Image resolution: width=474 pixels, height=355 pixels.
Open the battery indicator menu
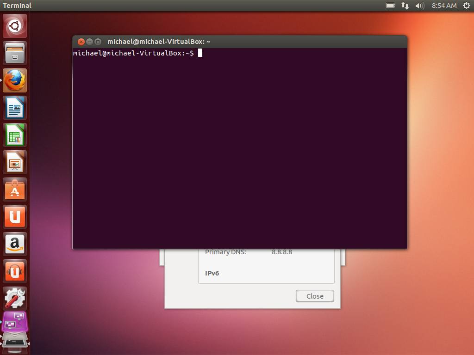391,6
